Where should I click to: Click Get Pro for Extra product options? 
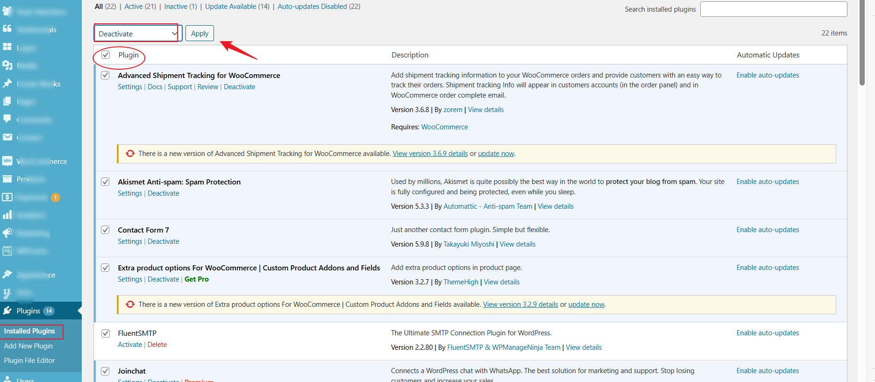pos(197,279)
